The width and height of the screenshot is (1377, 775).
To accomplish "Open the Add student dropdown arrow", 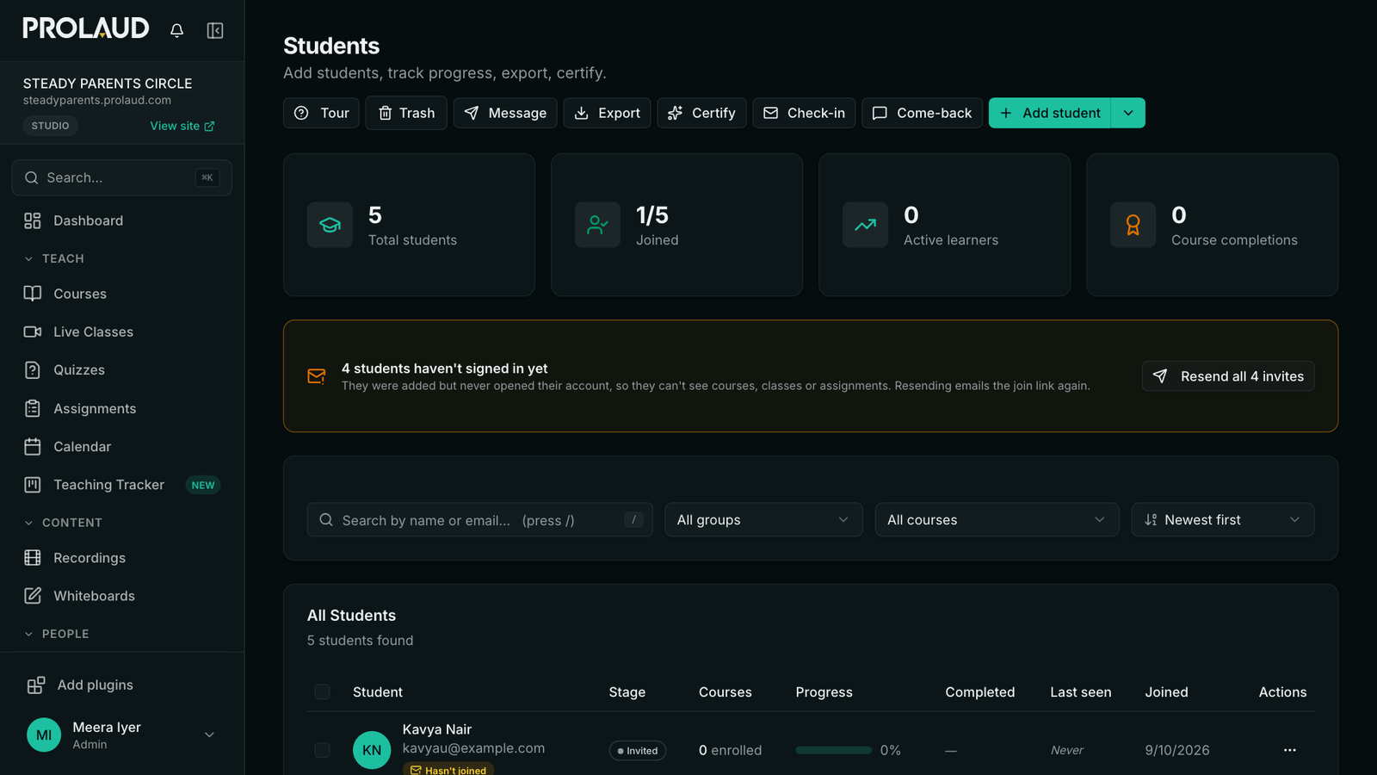I will pos(1128,113).
